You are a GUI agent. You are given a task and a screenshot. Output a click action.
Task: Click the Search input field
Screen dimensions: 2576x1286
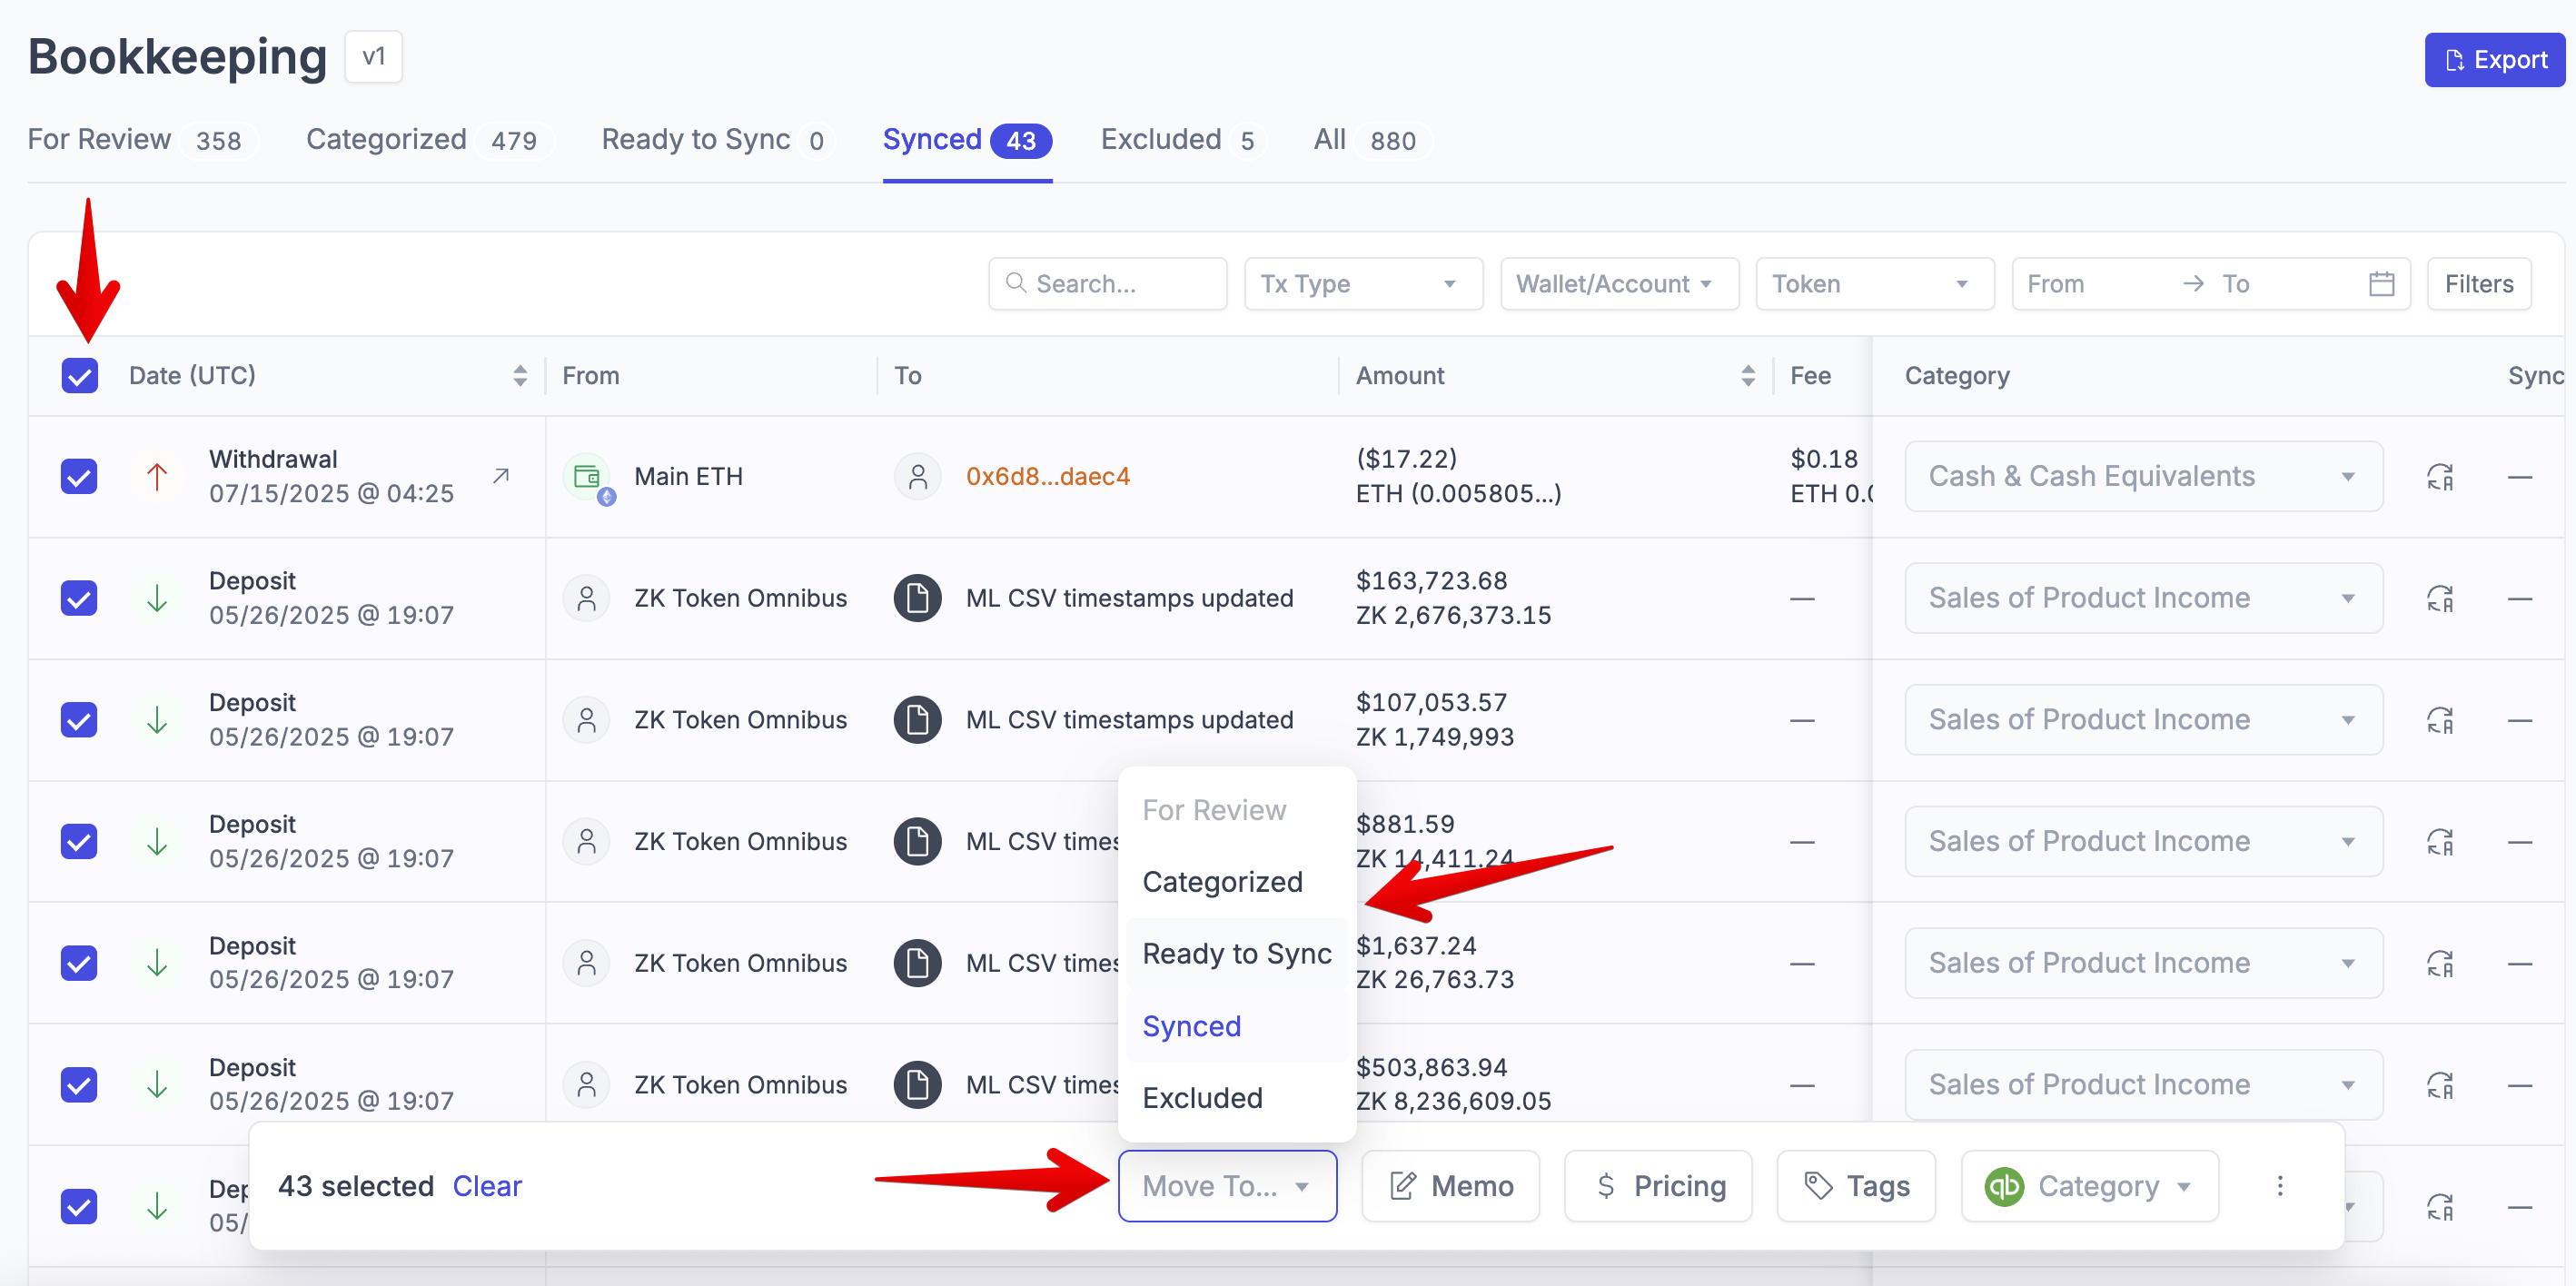point(1110,284)
